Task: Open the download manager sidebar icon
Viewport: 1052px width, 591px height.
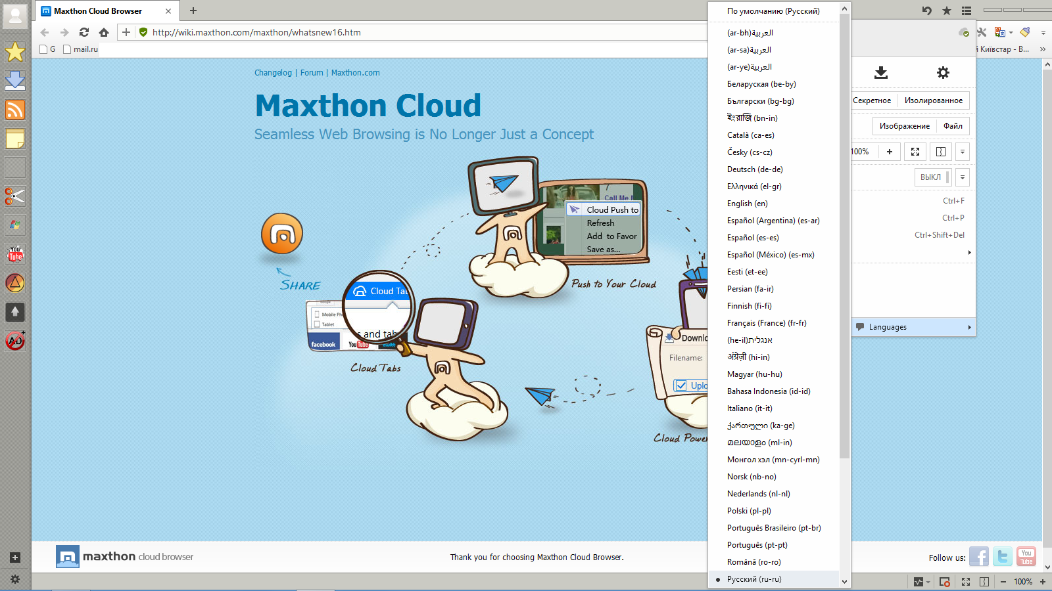Action: [x=14, y=80]
